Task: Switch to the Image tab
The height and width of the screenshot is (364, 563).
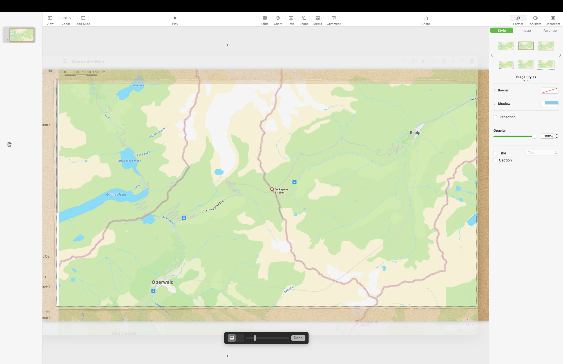Action: click(x=526, y=31)
